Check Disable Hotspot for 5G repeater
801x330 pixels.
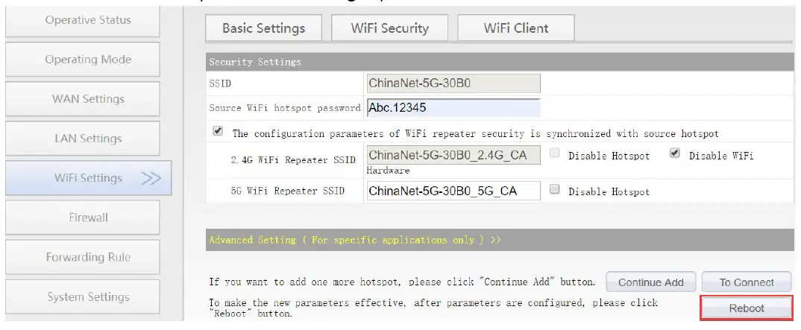tap(554, 190)
